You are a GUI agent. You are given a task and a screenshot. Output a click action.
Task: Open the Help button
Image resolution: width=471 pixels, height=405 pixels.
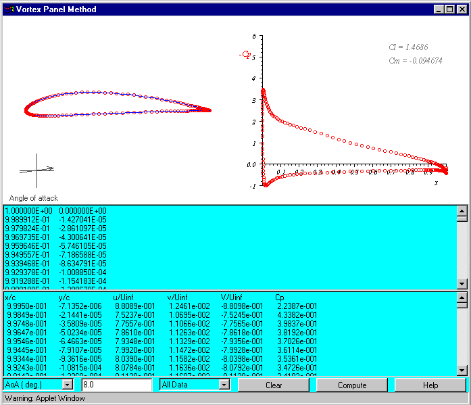pos(430,385)
